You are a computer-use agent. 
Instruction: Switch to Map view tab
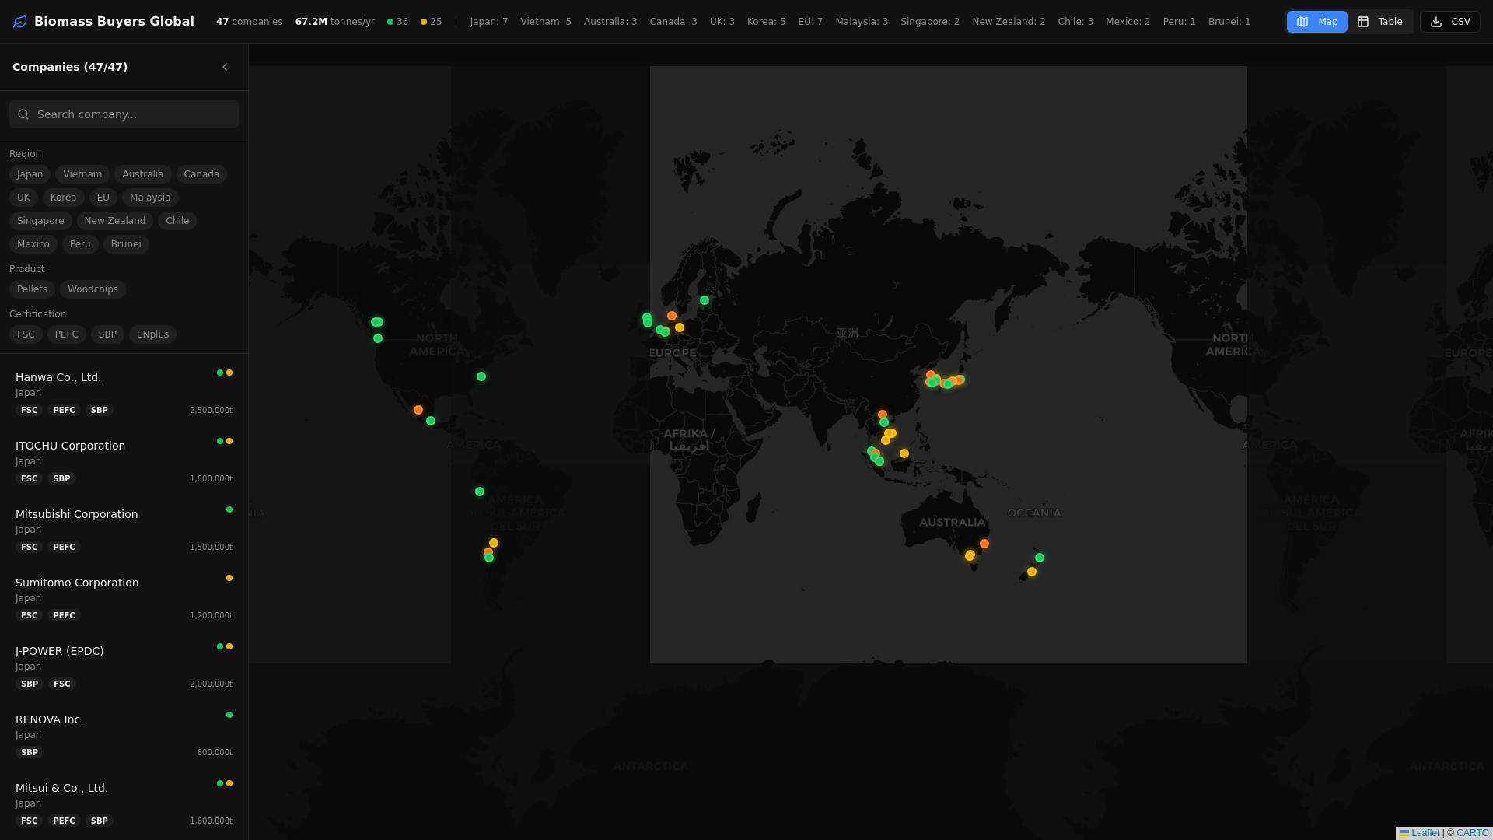coord(1316,22)
